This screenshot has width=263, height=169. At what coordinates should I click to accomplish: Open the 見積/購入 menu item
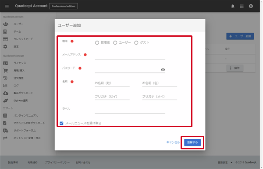click(x=19, y=71)
